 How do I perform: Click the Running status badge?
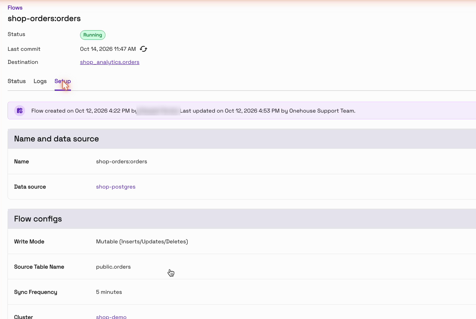pos(93,35)
